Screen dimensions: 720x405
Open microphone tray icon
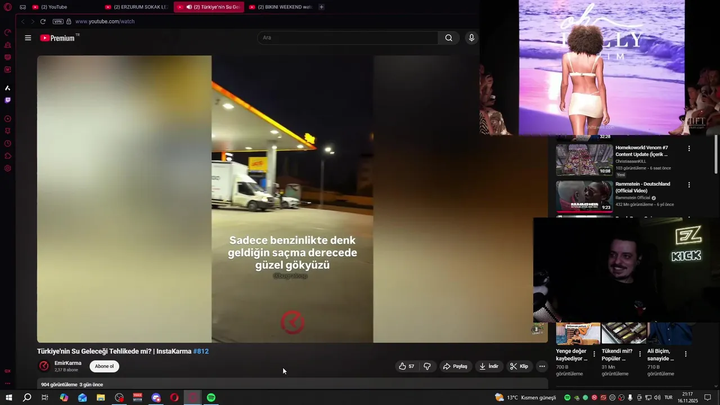point(630,398)
